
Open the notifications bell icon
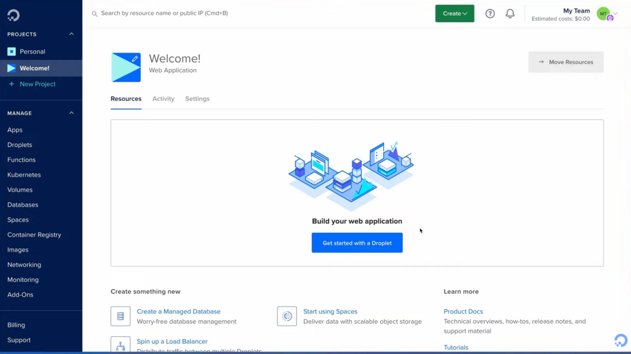tap(510, 14)
